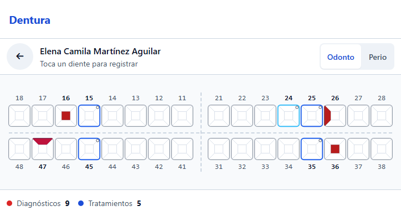
Task: Select tooth 45 outlined in blue
Action: click(x=89, y=149)
